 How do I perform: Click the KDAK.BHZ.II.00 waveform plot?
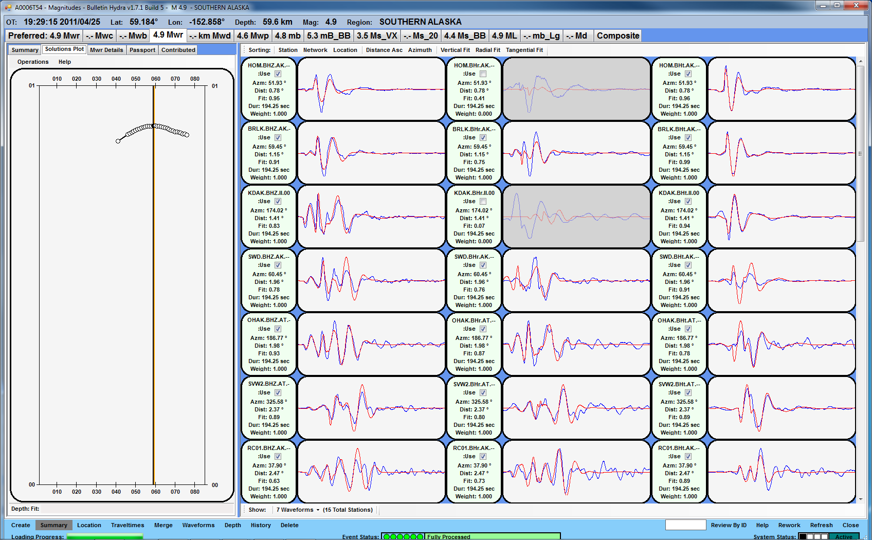[x=371, y=217]
